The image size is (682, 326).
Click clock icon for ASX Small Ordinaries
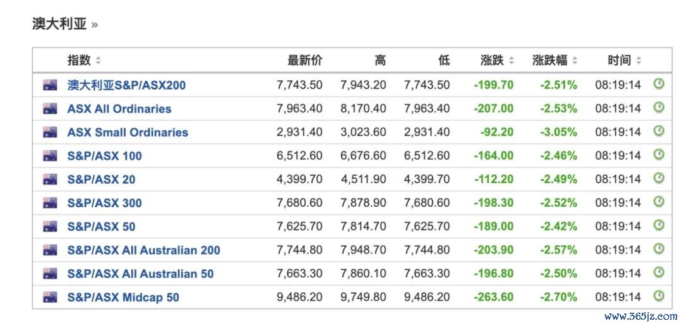(x=659, y=131)
